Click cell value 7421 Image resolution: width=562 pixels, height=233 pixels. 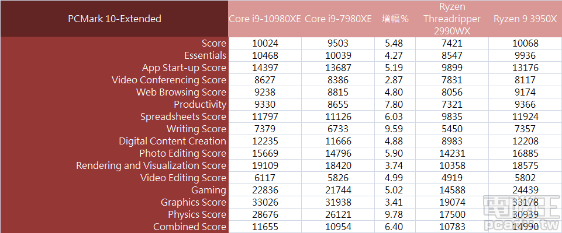coord(452,44)
